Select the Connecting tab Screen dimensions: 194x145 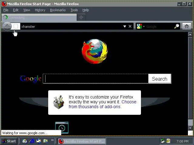pyautogui.click(x=39, y=18)
